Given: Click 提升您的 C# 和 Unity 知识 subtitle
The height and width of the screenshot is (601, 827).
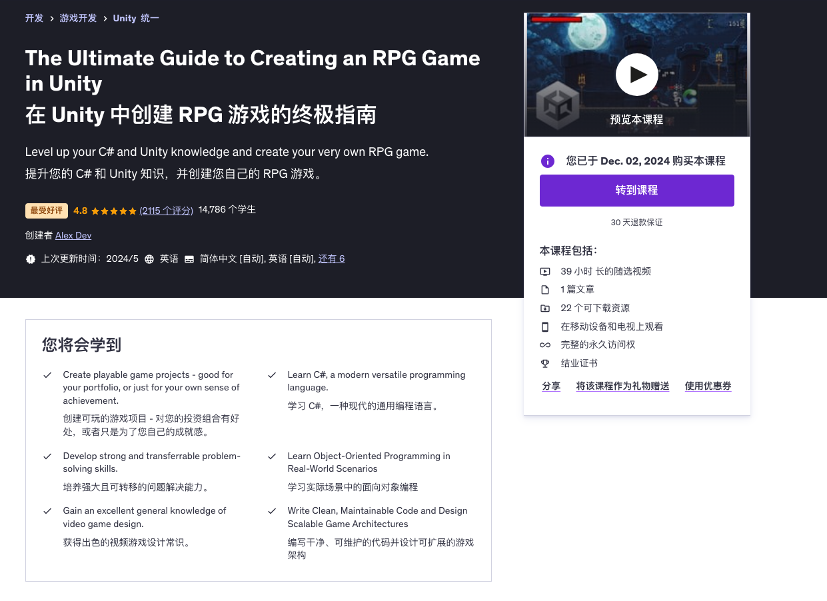Looking at the screenshot, I should point(175,174).
